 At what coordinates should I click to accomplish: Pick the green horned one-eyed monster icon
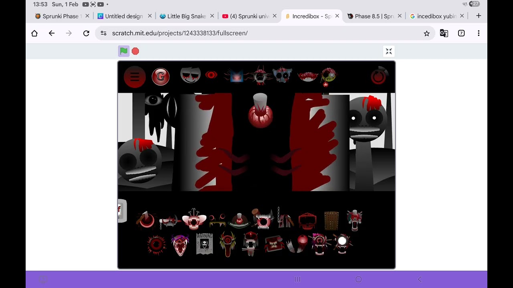[228, 244]
